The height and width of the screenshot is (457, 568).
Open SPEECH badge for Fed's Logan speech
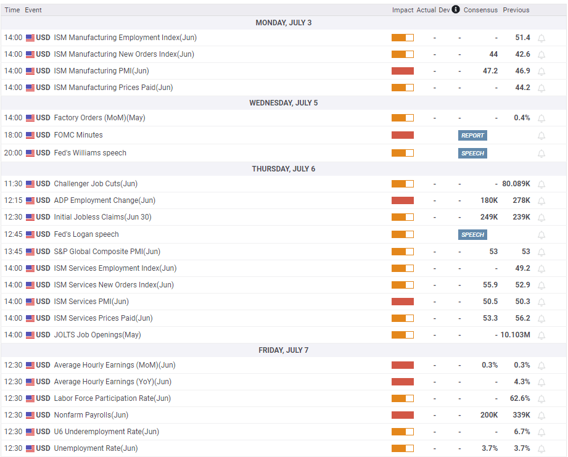click(x=472, y=234)
